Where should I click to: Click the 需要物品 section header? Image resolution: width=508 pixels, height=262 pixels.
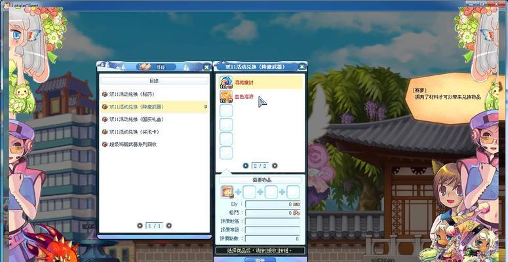[x=260, y=180]
